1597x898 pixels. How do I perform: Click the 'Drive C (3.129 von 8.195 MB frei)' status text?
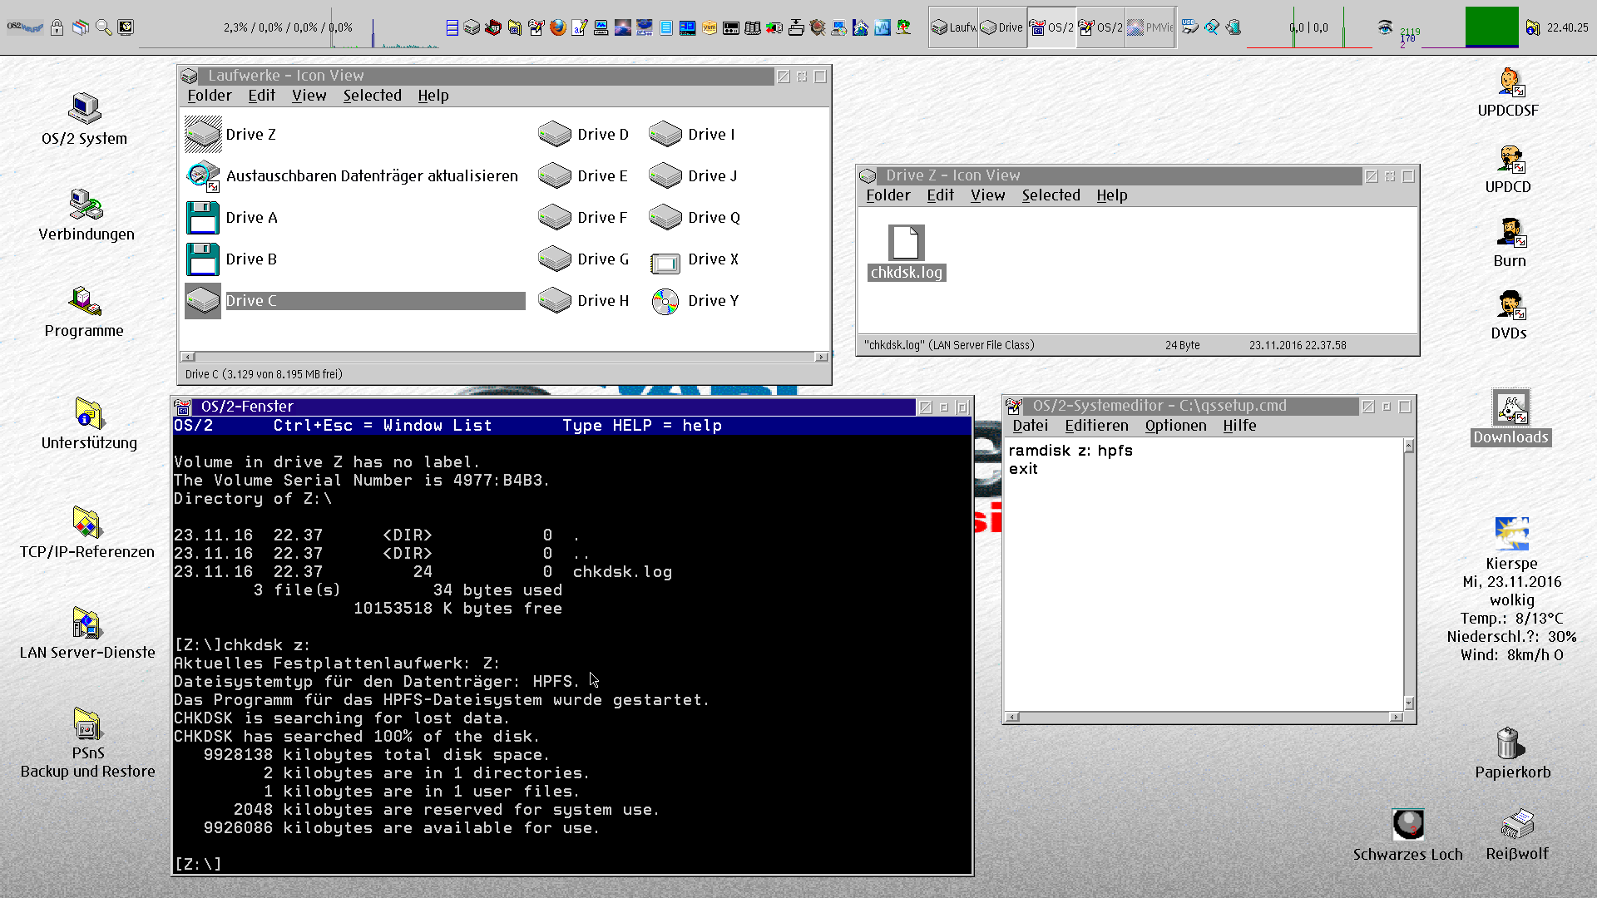click(x=264, y=374)
